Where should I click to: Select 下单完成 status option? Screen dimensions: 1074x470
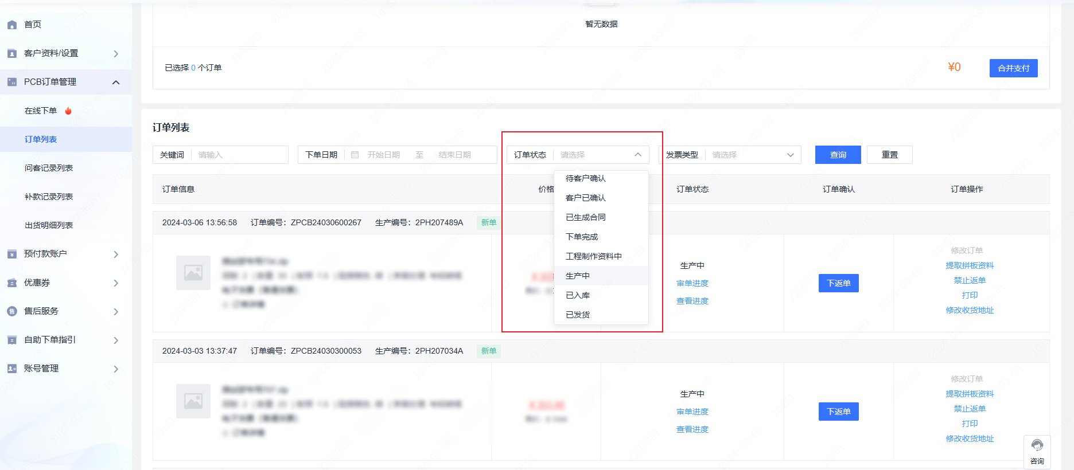pyautogui.click(x=601, y=237)
